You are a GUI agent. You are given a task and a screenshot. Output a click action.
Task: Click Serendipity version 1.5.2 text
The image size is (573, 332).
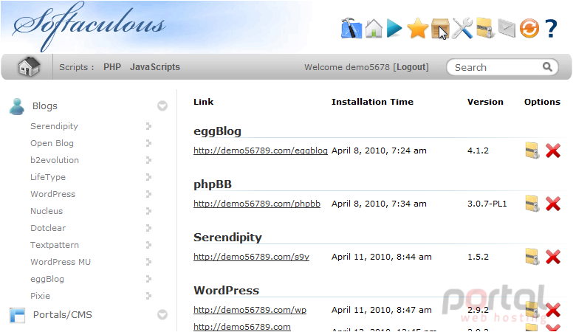tap(478, 257)
